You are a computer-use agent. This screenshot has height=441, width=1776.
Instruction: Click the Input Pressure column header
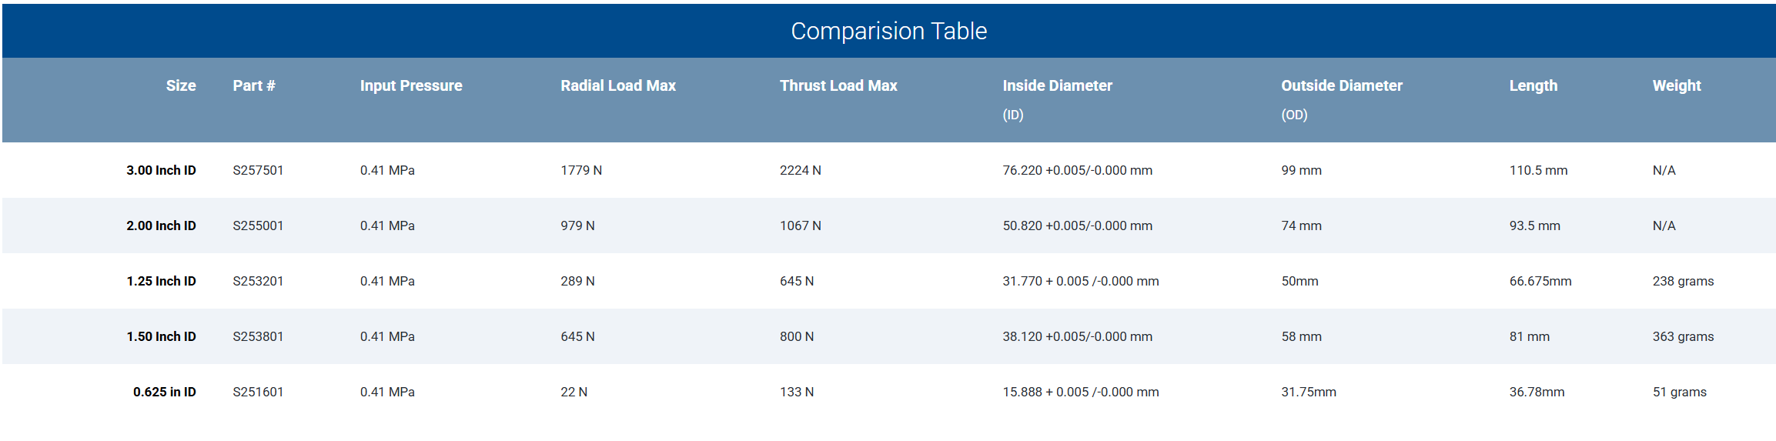click(x=411, y=85)
